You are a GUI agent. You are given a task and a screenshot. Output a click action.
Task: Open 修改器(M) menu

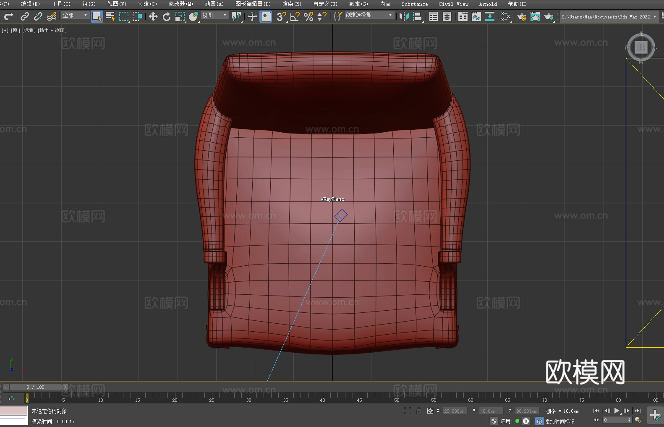point(181,4)
